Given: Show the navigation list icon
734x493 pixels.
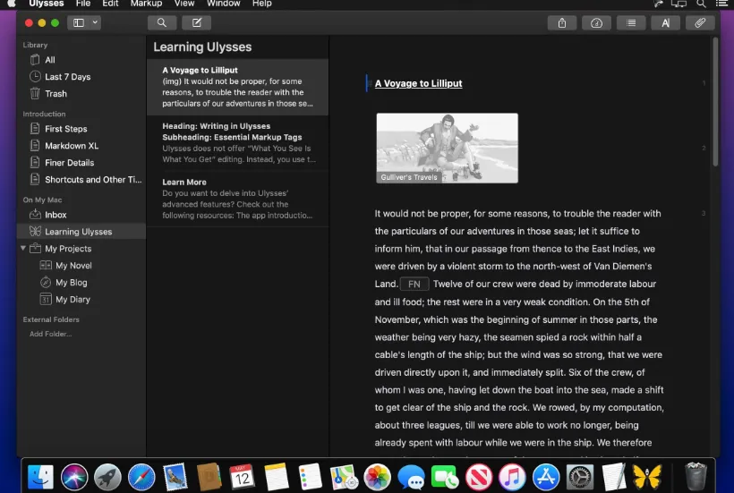Looking at the screenshot, I should (631, 23).
